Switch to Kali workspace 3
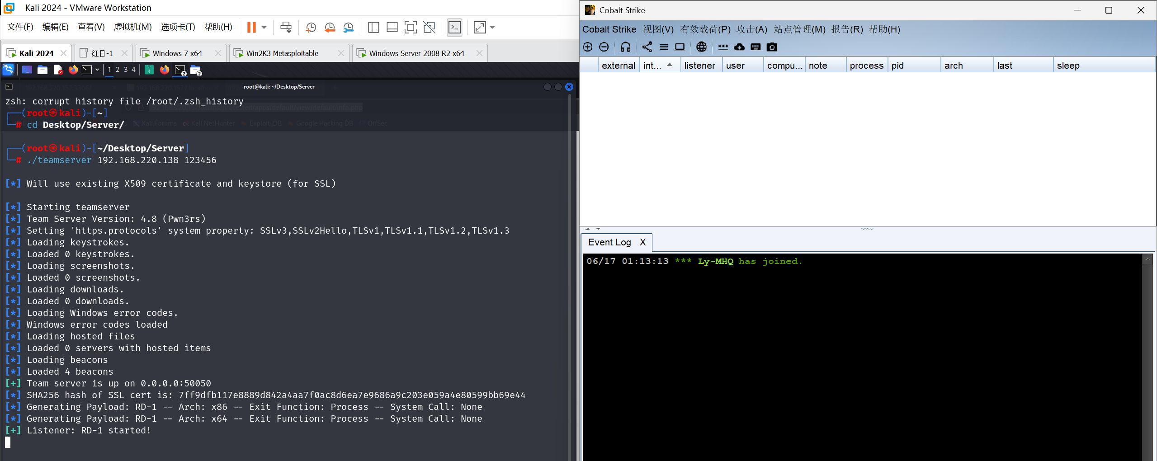This screenshot has height=461, width=1157. [x=126, y=70]
